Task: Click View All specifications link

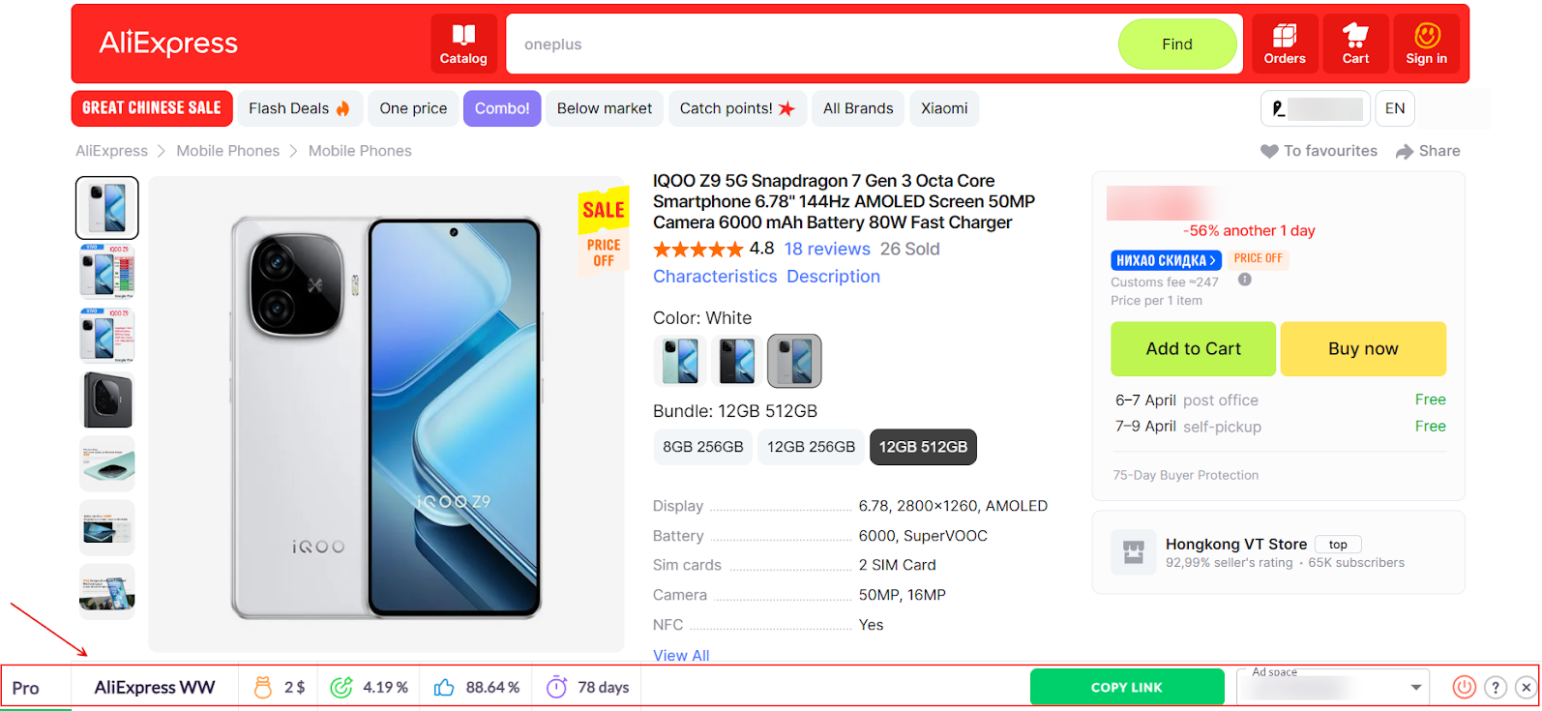Action: click(681, 655)
